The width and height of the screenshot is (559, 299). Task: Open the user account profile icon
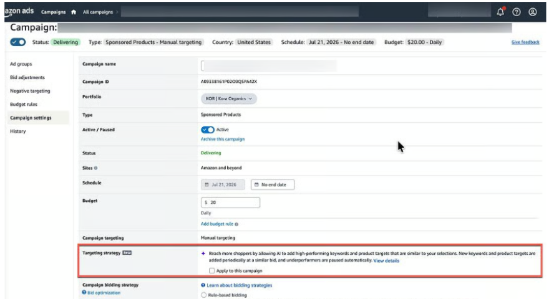(533, 12)
